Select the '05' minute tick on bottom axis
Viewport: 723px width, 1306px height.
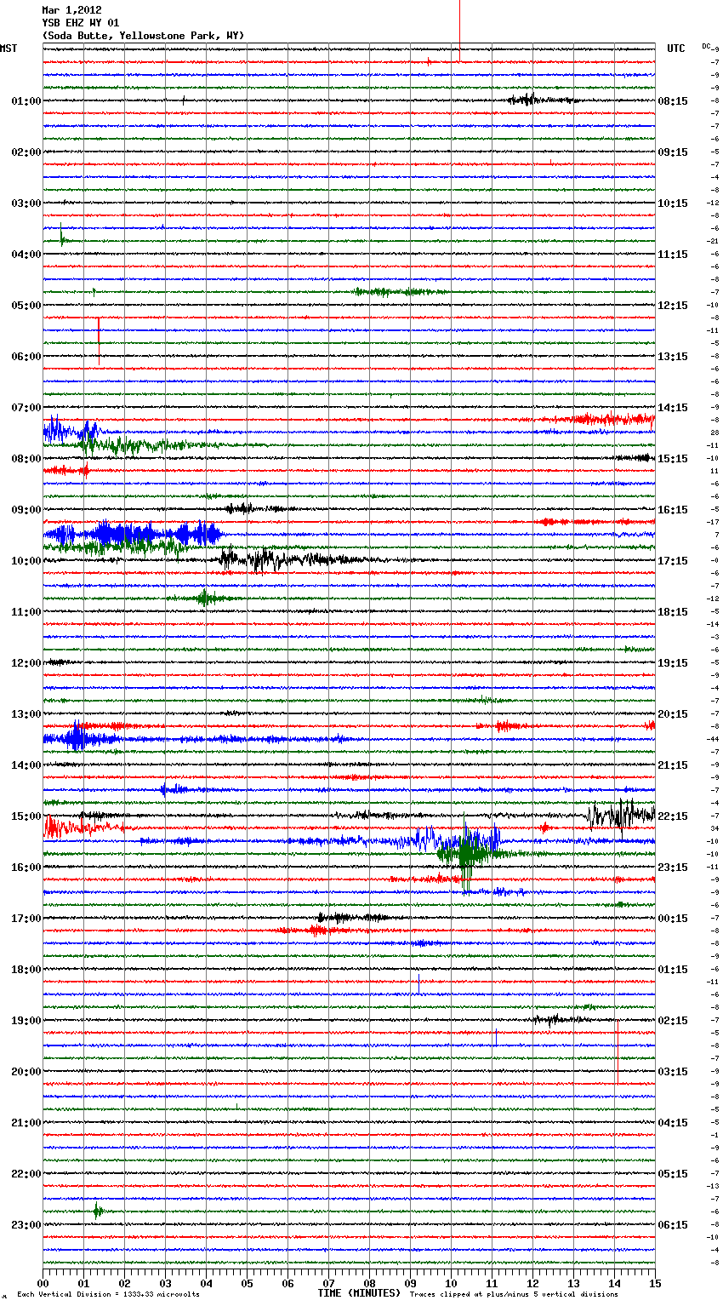click(247, 1283)
